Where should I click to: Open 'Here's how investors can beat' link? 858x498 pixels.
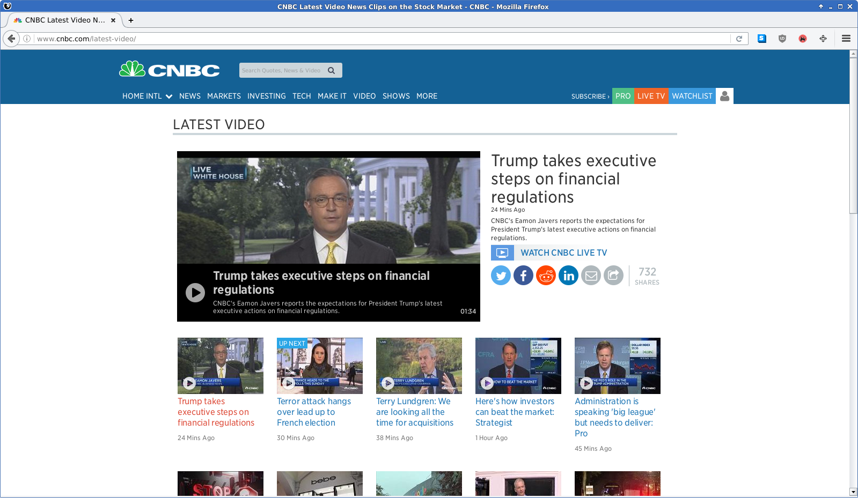pyautogui.click(x=515, y=412)
